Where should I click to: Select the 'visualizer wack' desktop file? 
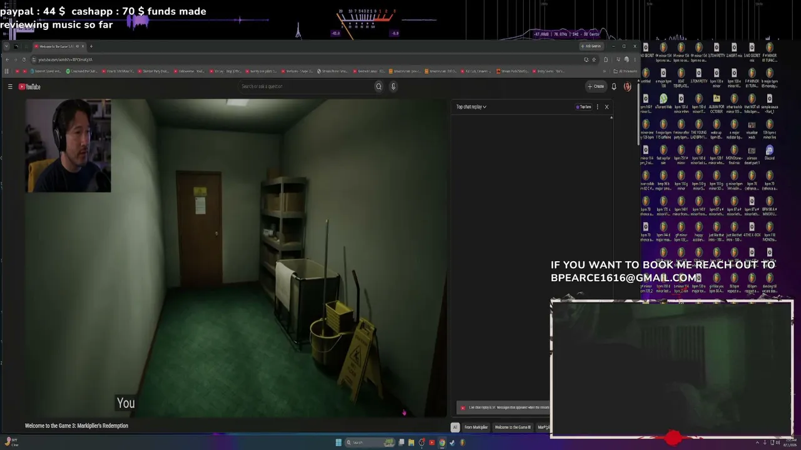tap(752, 128)
